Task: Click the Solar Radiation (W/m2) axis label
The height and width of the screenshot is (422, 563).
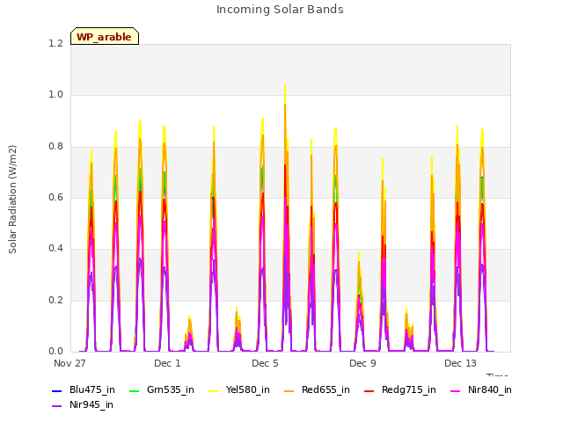Action: pyautogui.click(x=12, y=200)
